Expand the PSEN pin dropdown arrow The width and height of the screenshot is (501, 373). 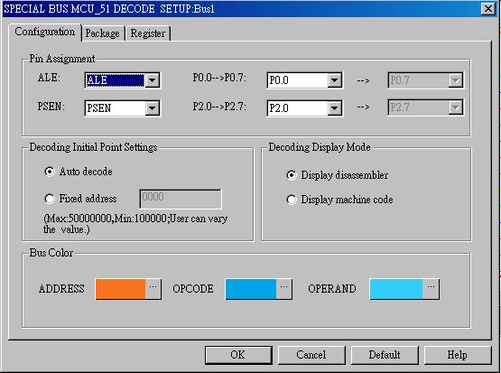(152, 108)
